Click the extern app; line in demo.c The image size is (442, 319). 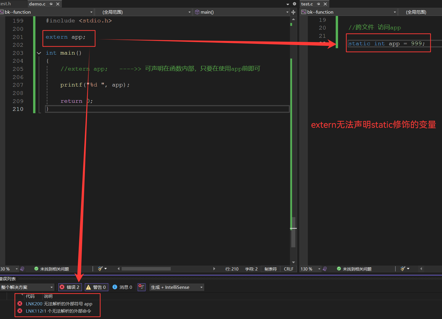[x=66, y=37]
